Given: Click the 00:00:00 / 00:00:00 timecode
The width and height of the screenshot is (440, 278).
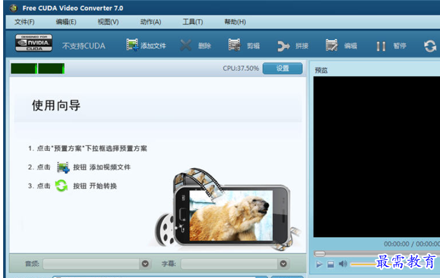Looking at the screenshot, I should click(x=412, y=244).
